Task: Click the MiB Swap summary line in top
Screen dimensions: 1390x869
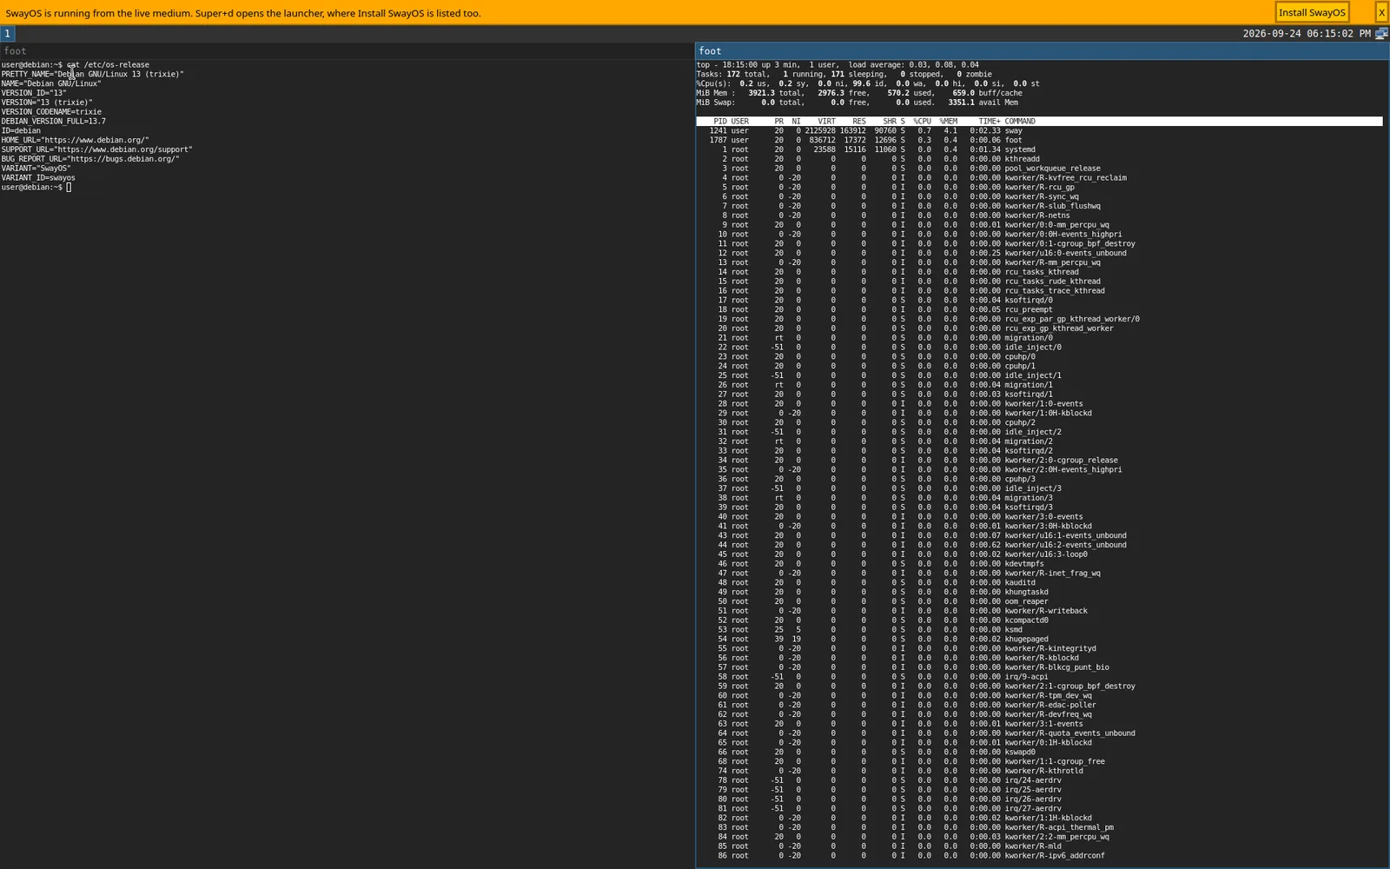Action: pyautogui.click(x=857, y=103)
